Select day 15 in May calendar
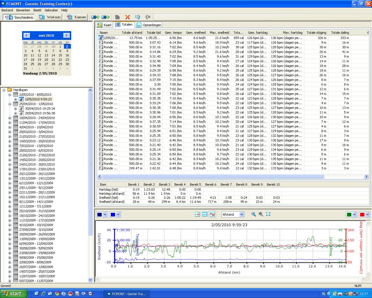This screenshot has width=372, height=298. pyautogui.click(x=60, y=55)
